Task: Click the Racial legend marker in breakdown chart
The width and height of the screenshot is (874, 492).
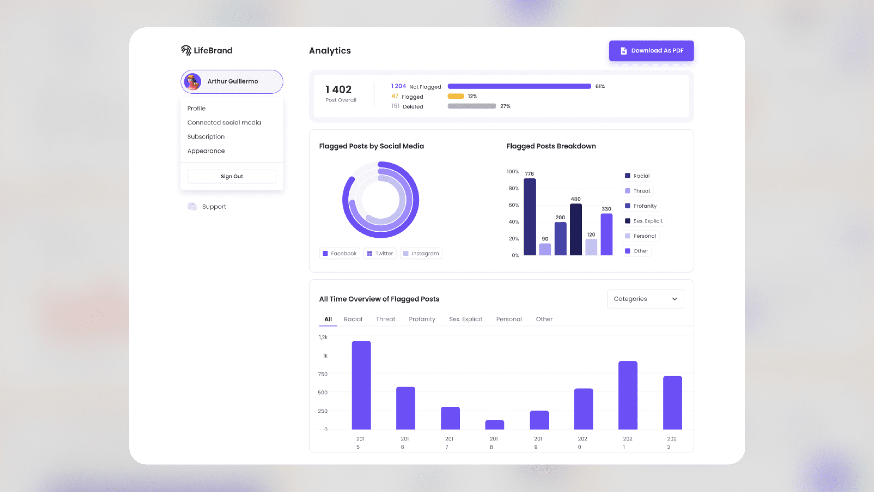Action: 627,176
